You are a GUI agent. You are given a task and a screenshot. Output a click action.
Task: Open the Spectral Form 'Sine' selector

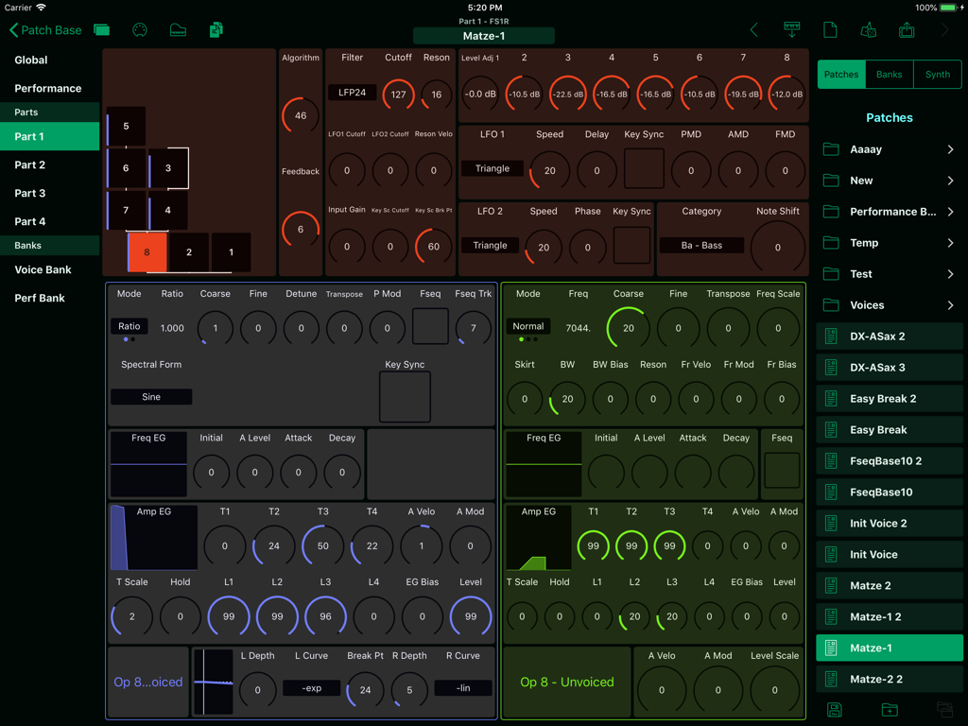[x=150, y=397]
